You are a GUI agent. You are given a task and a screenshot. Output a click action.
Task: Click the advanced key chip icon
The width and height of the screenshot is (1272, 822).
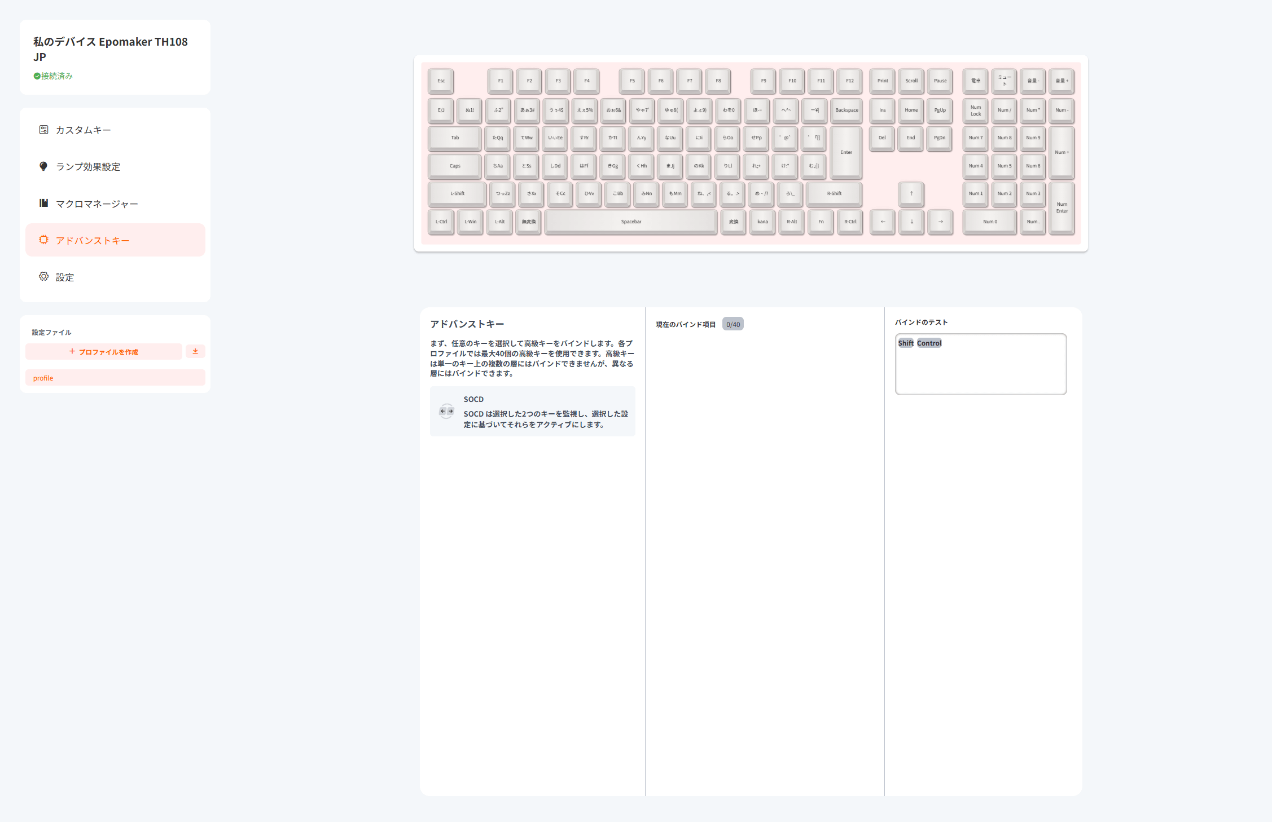pos(43,240)
